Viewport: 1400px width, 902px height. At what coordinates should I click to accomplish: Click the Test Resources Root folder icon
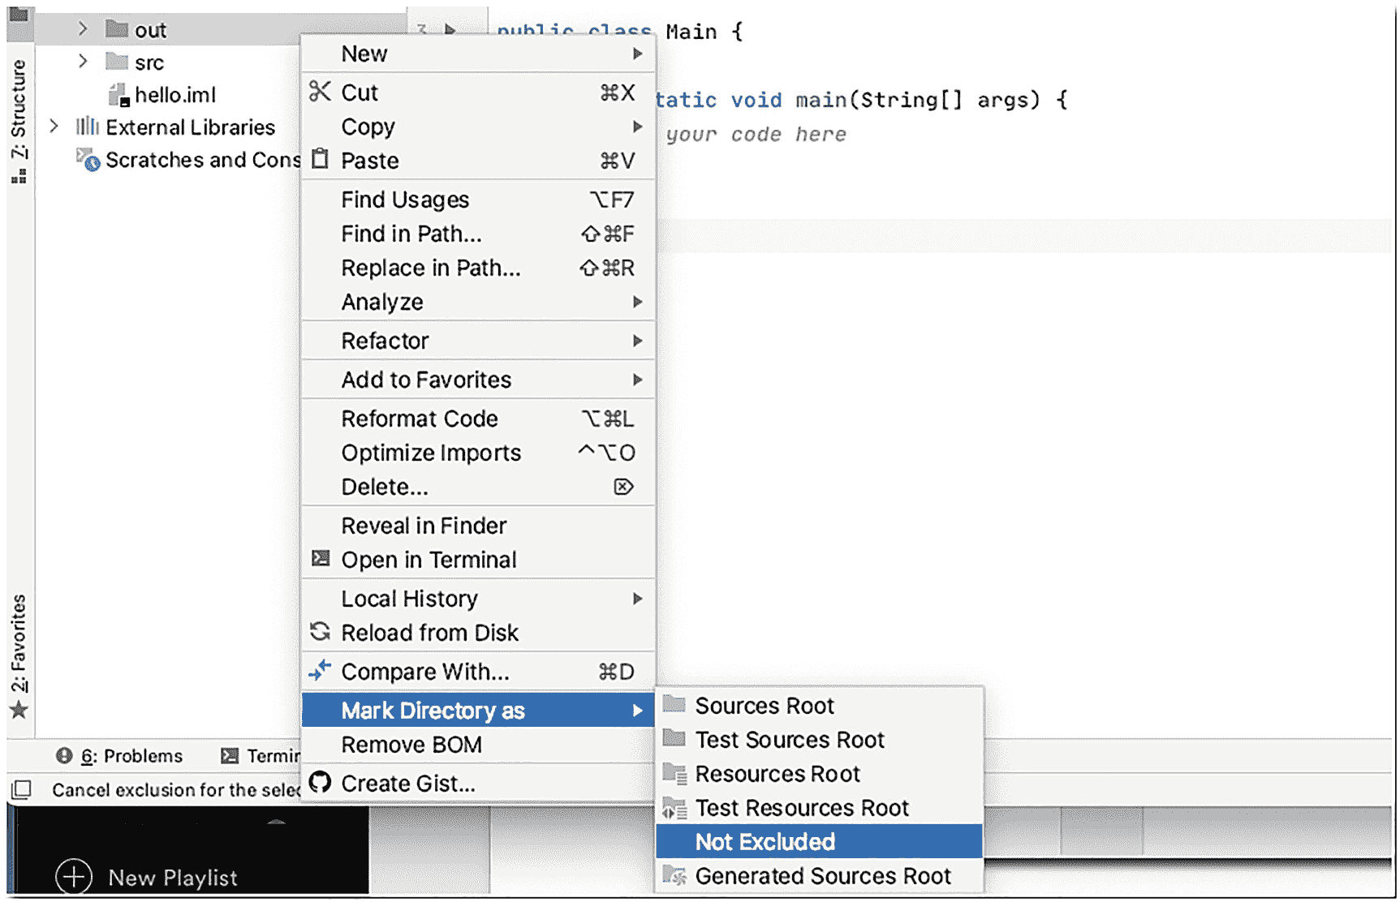tap(675, 807)
